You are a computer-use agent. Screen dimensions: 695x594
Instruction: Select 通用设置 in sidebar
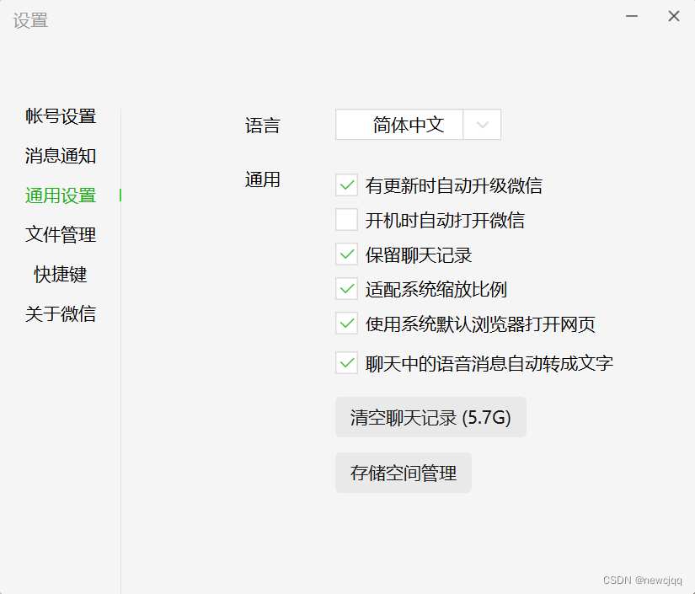click(61, 195)
